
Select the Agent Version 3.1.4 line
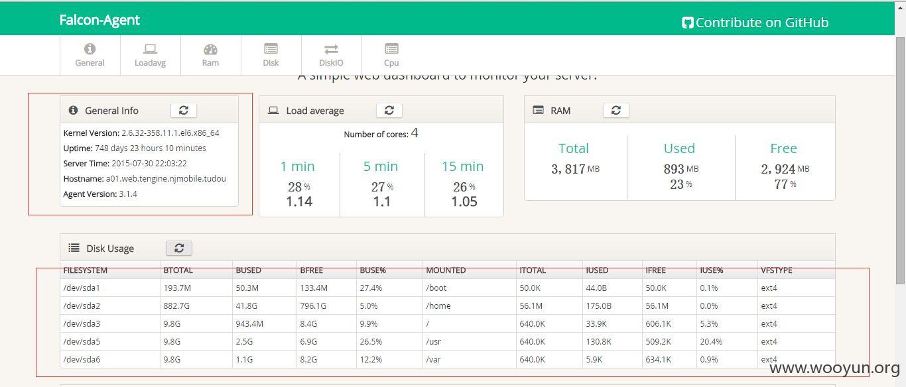[x=100, y=194]
